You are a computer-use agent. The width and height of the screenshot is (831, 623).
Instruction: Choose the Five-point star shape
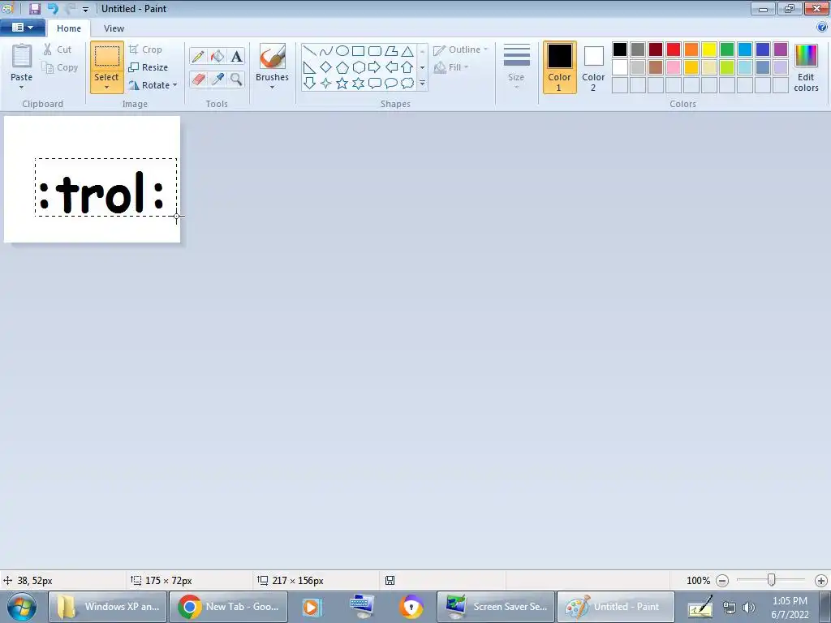click(342, 84)
